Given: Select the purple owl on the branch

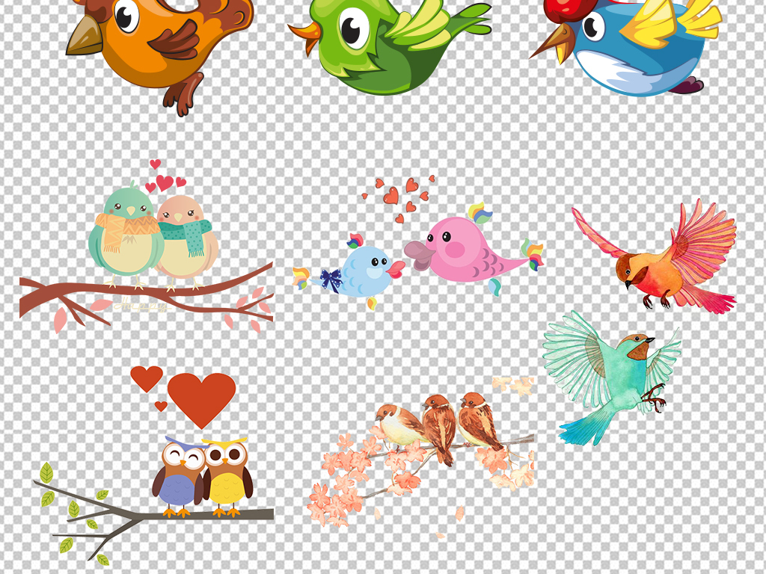Looking at the screenshot, I should [x=180, y=475].
